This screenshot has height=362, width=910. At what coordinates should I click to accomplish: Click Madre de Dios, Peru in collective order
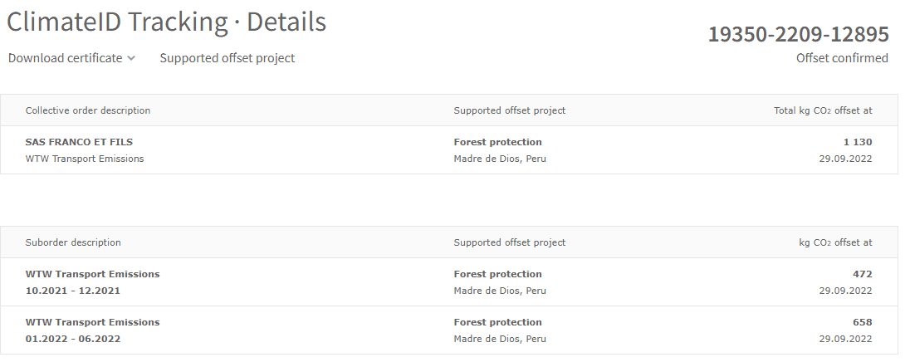500,159
